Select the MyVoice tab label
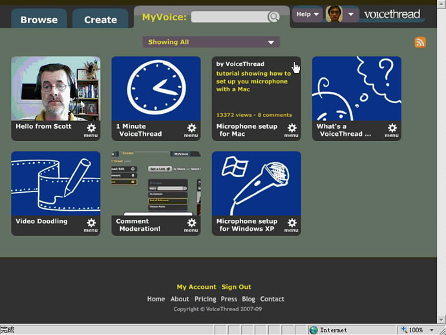446x335 pixels. [164, 17]
